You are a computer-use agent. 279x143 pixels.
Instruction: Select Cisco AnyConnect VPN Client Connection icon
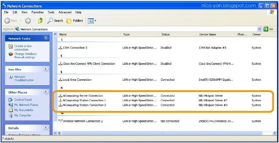(x=61, y=64)
